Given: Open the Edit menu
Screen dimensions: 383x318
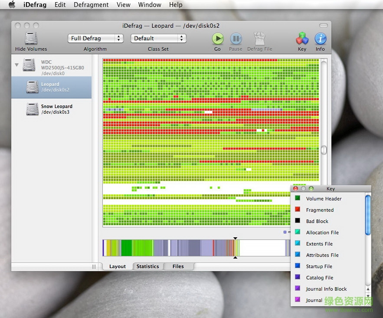Looking at the screenshot, I should (60, 5).
